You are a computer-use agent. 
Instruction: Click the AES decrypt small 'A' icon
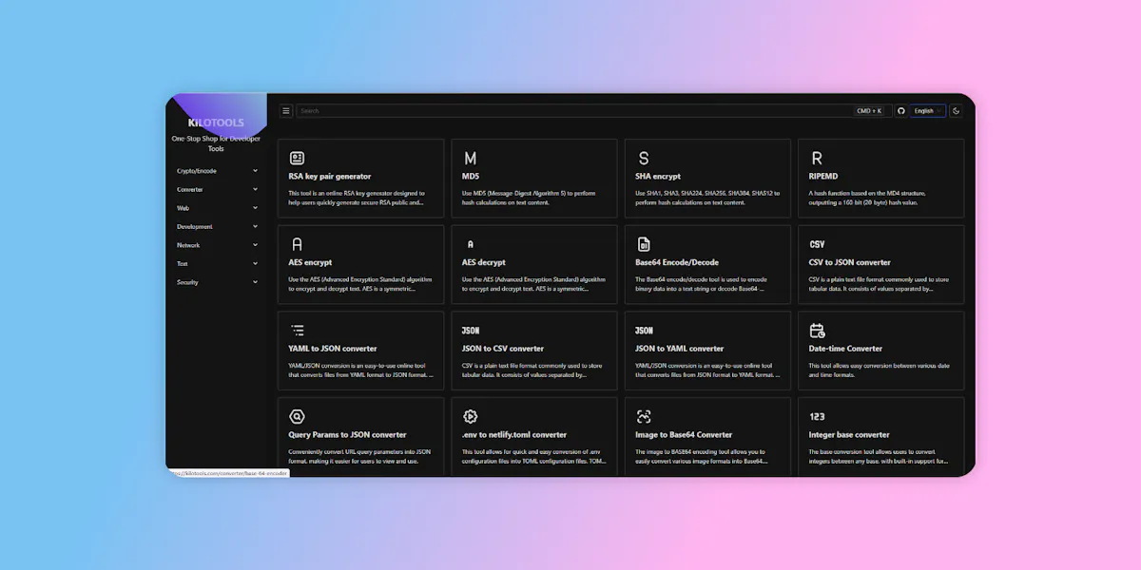[470, 244]
